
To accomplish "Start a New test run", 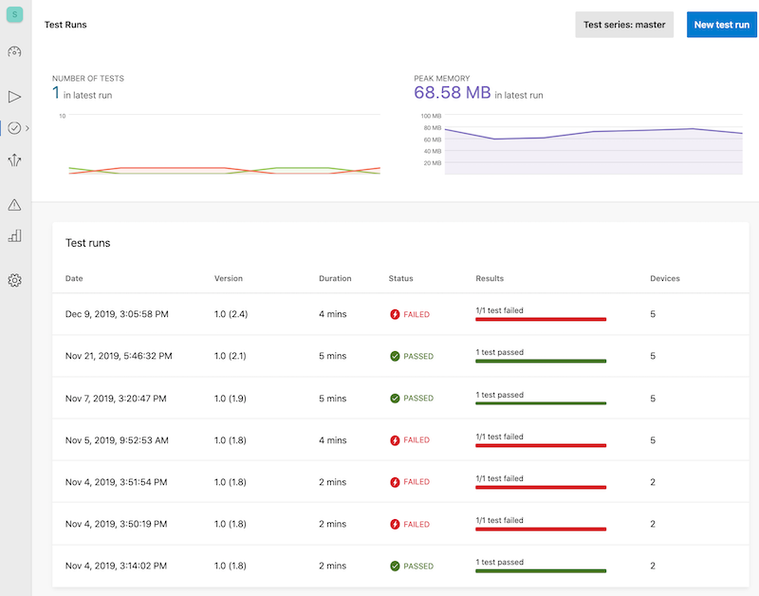I will (720, 25).
